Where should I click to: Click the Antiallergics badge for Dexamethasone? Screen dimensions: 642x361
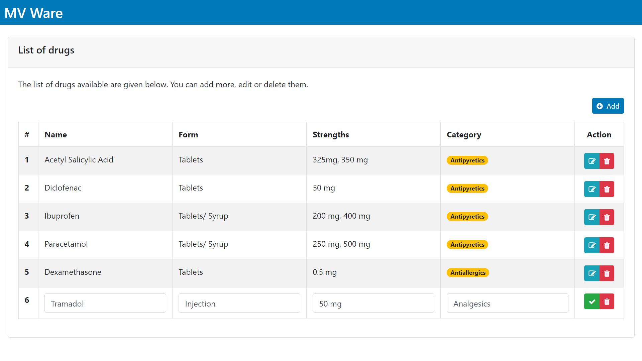(x=467, y=273)
